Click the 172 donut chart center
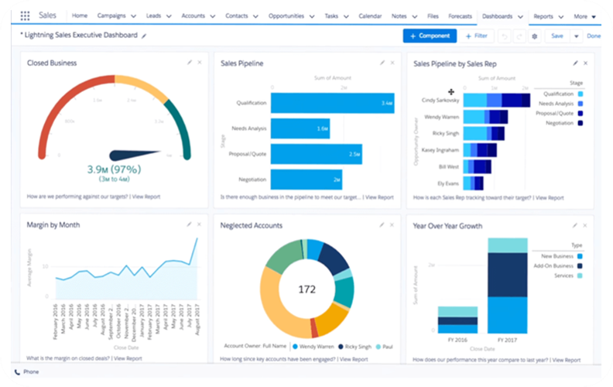Image resolution: width=613 pixels, height=387 pixels. [x=307, y=289]
